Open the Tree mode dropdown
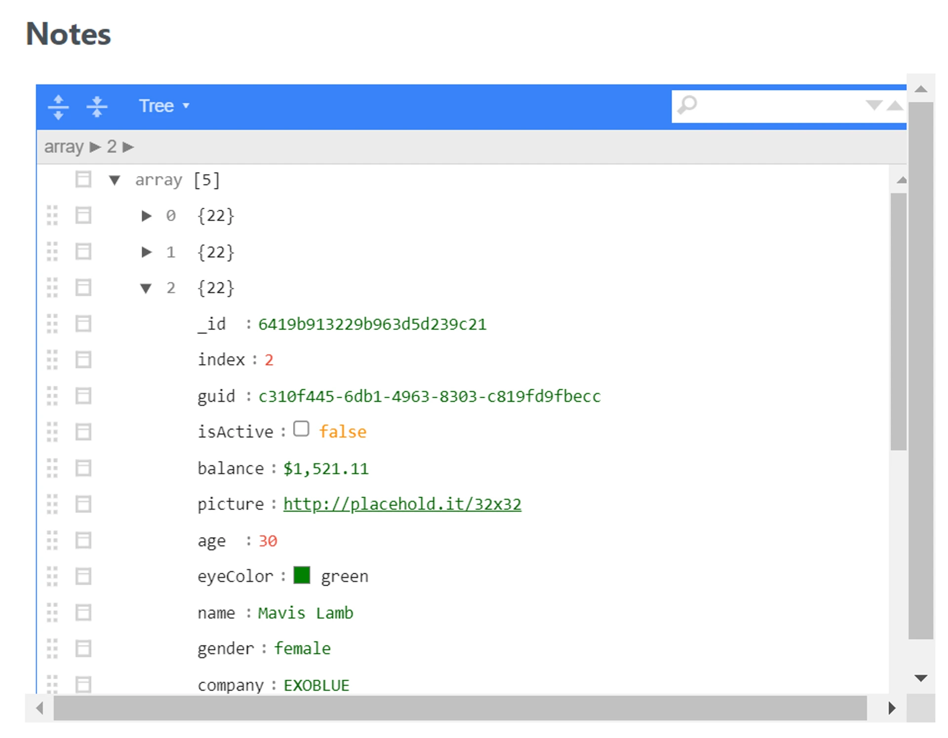The image size is (948, 738). 163,106
